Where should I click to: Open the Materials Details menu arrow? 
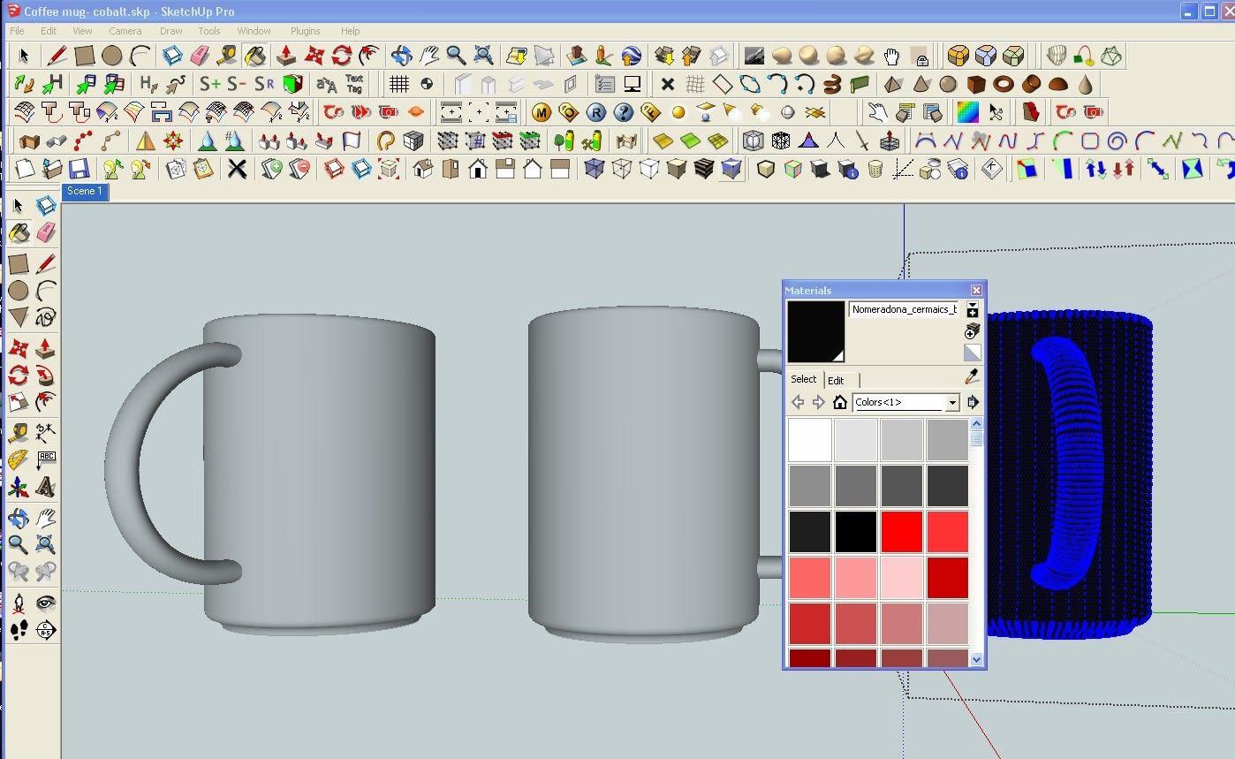(973, 402)
